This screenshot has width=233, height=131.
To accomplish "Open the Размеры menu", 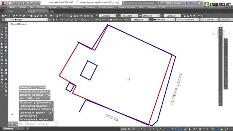I will [x=91, y=7].
